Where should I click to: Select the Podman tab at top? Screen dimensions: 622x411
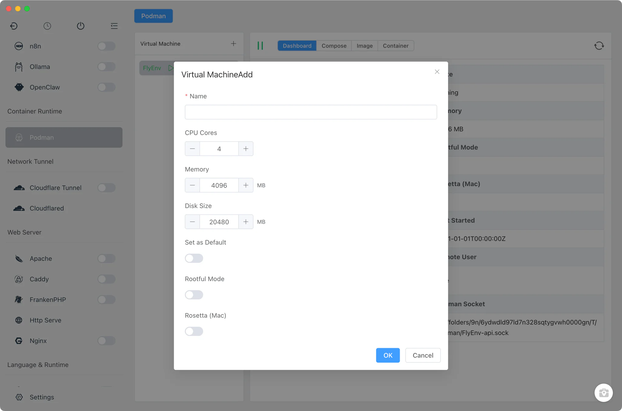(x=153, y=16)
